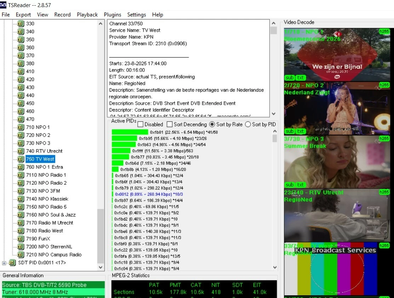Click the EIT icon beside 330
The image size is (394, 298).
coord(21,24)
